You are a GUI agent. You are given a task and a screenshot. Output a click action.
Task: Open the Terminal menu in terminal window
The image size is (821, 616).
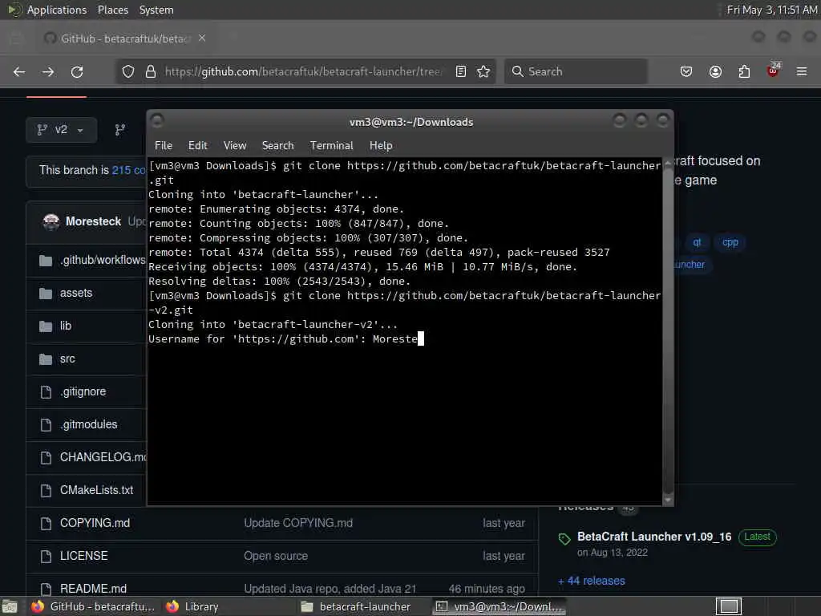(331, 146)
